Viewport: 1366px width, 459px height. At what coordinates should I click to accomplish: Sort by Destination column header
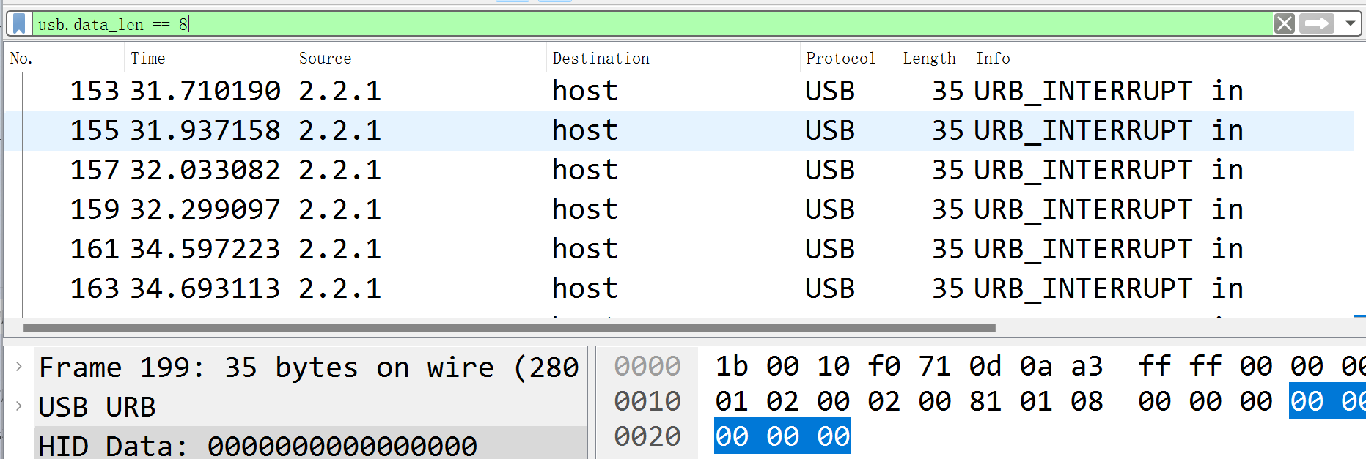(601, 59)
